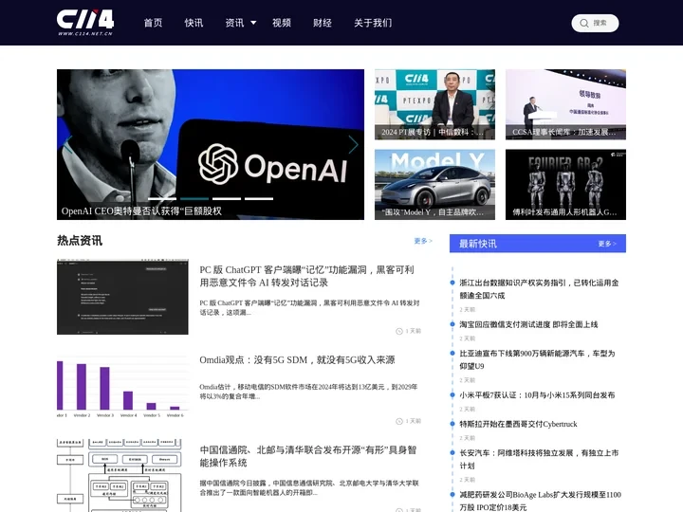683x512 pixels.
Task: Click the 据中国信通院今日披露 summary text
Action: pyautogui.click(x=309, y=487)
